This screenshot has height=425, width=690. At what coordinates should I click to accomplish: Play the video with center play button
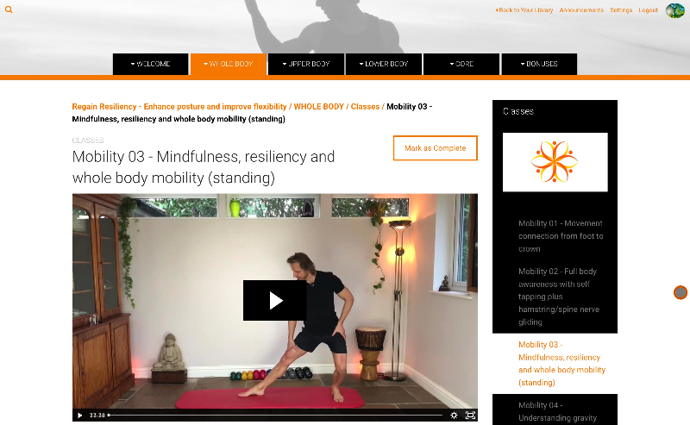coord(275,301)
